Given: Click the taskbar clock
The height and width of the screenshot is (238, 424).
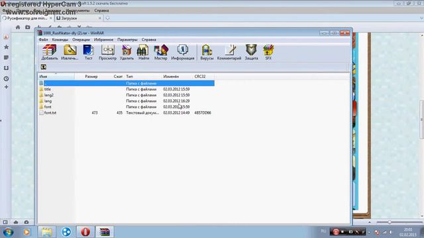Looking at the screenshot, I should (x=408, y=232).
